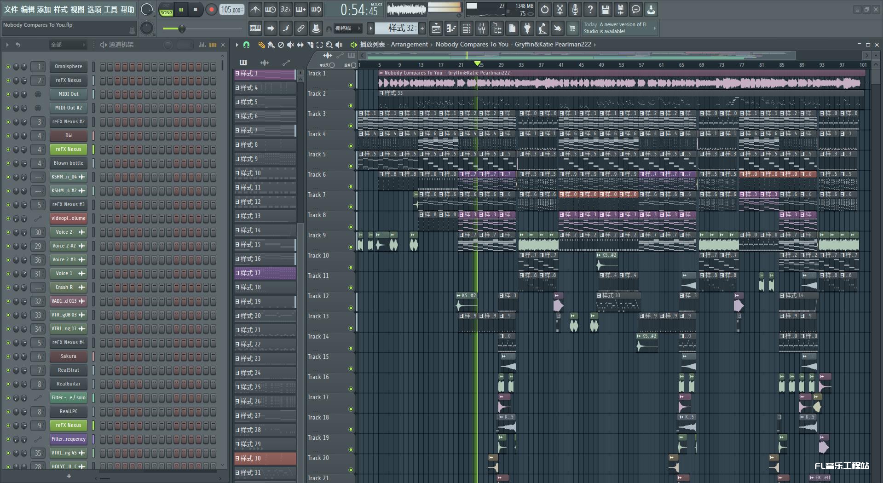Click the arrow after the Arrangement breadcrumb
883x483 pixels.
432,45
